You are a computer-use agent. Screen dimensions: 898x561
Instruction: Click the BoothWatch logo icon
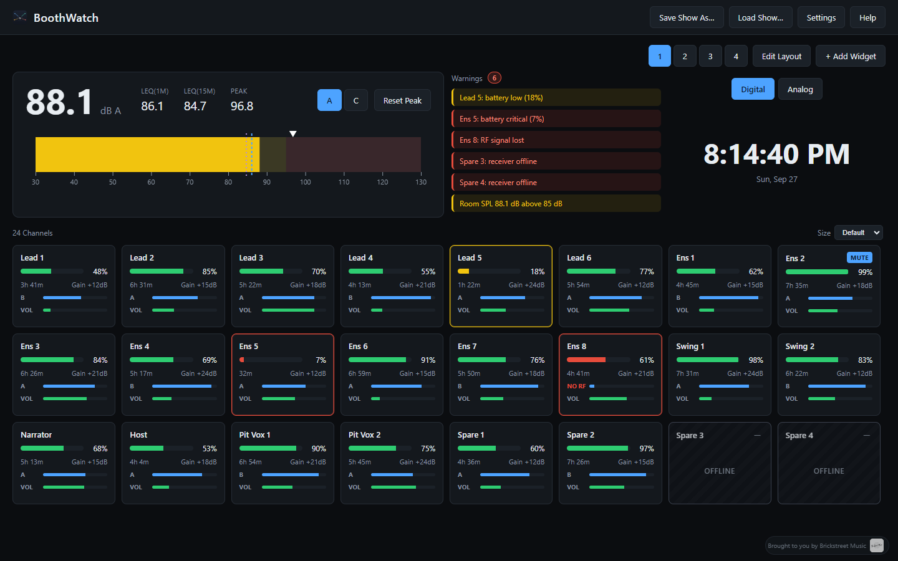click(20, 17)
